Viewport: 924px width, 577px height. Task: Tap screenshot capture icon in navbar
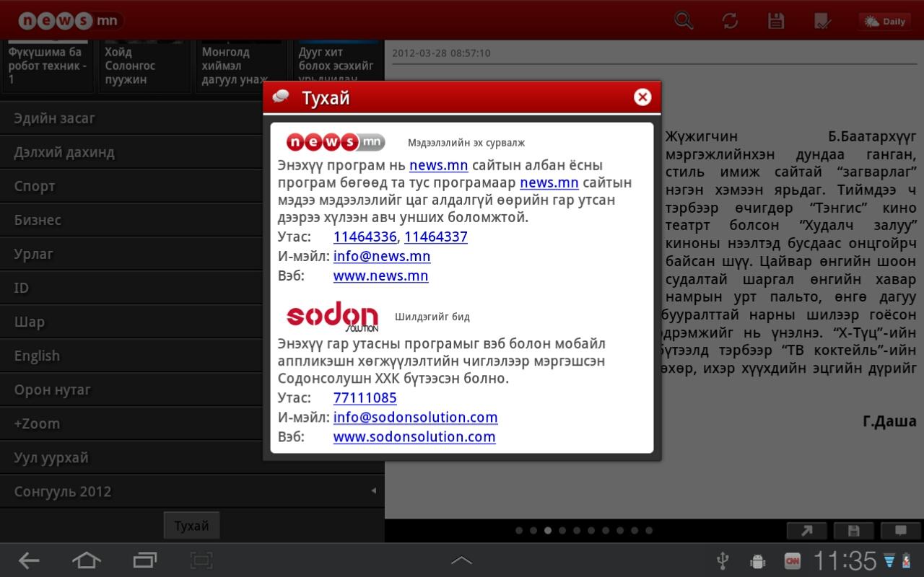[201, 560]
